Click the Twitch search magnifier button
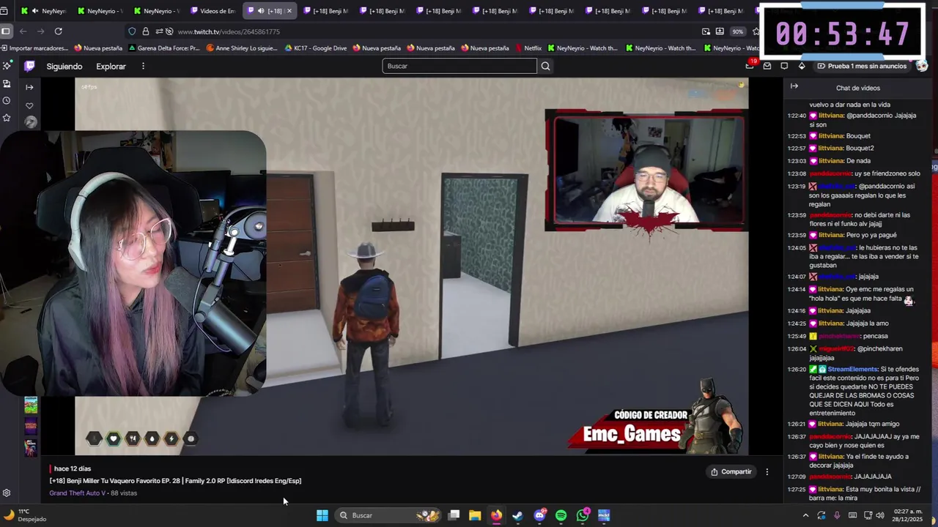This screenshot has width=938, height=527. 545,66
